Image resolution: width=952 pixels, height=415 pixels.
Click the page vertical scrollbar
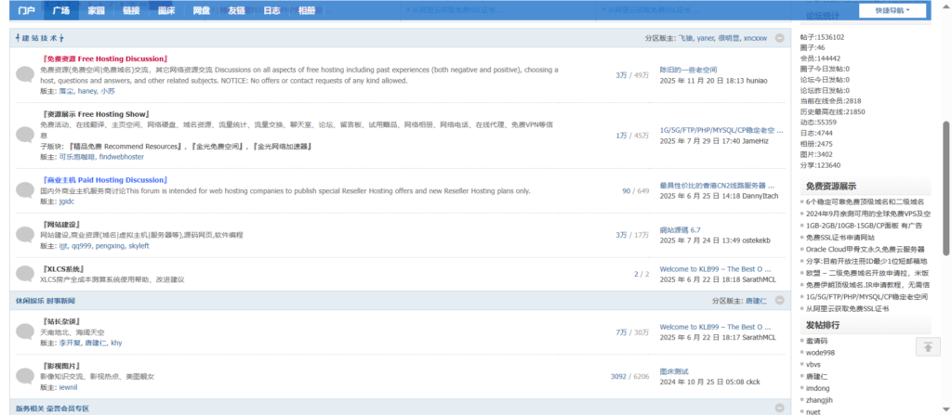point(945,186)
